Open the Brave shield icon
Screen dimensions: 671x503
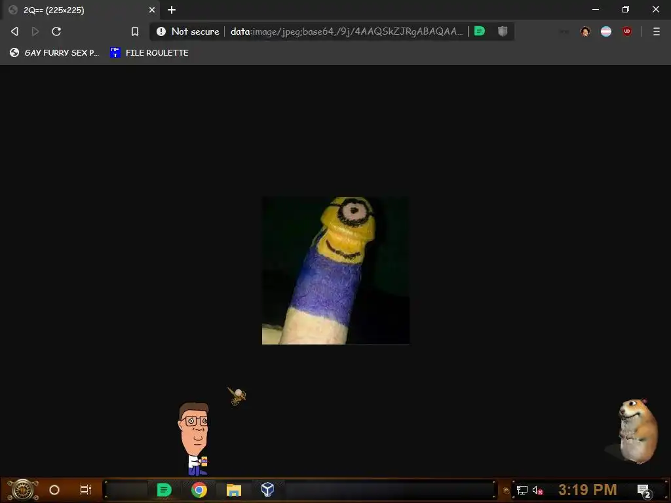coord(503,31)
